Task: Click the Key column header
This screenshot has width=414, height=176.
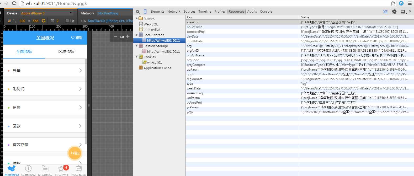Action: point(243,17)
